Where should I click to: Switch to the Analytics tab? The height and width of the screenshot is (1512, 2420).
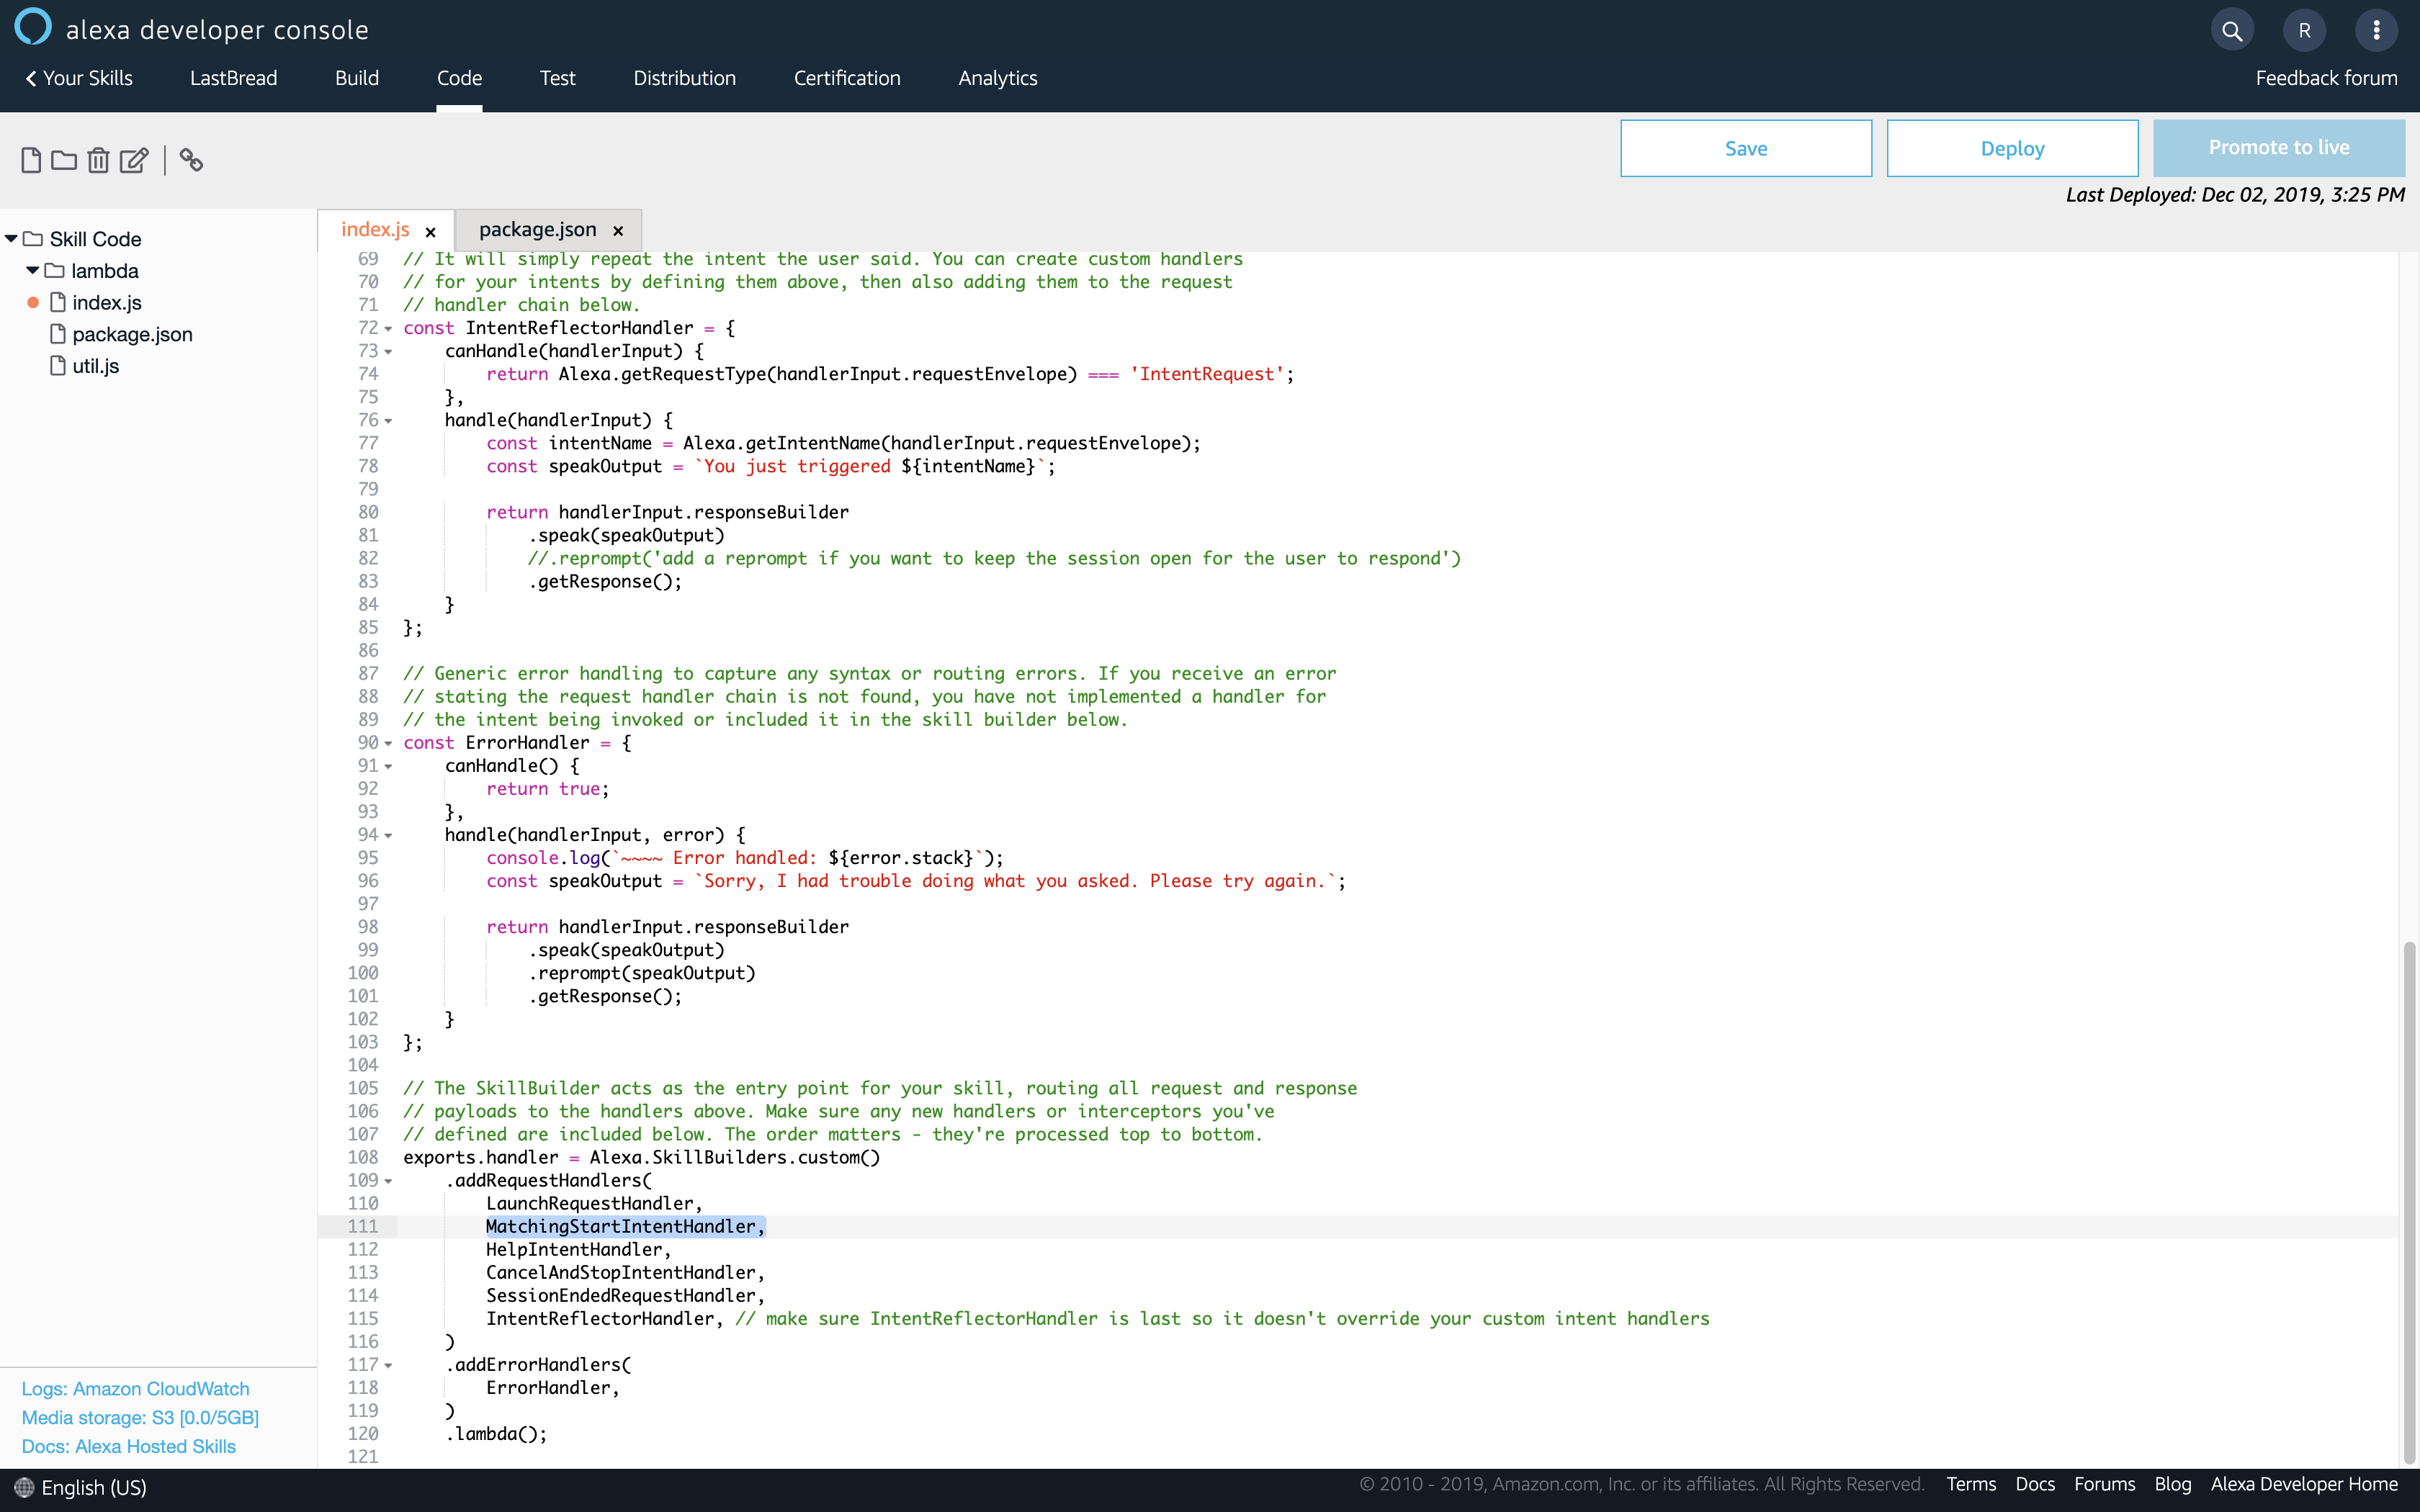point(997,78)
